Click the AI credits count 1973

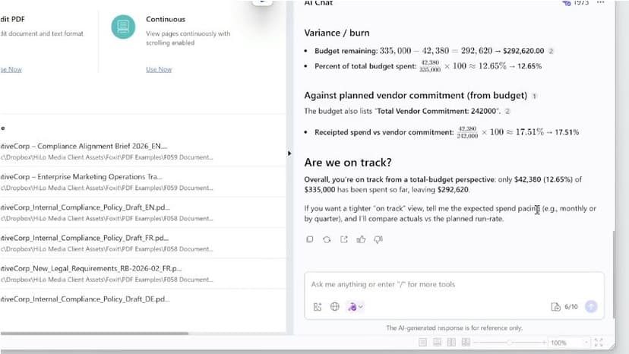coord(581,3)
